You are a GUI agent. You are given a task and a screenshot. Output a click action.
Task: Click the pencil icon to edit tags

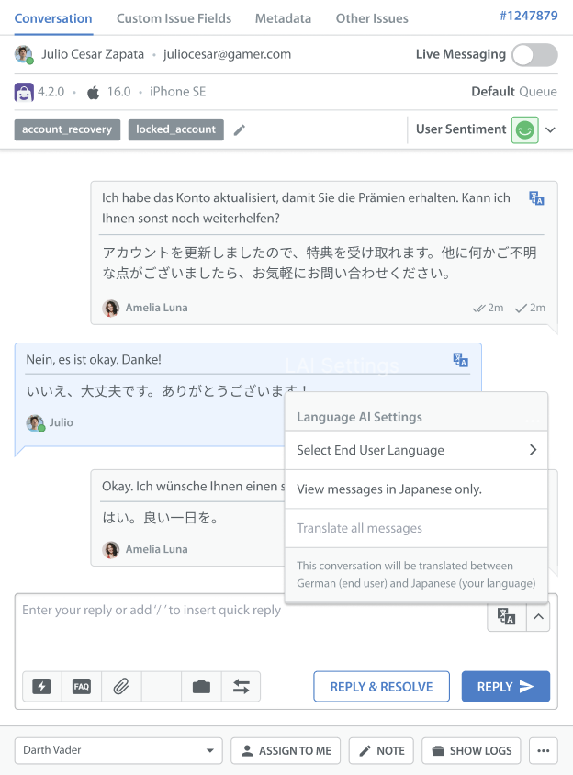[240, 130]
